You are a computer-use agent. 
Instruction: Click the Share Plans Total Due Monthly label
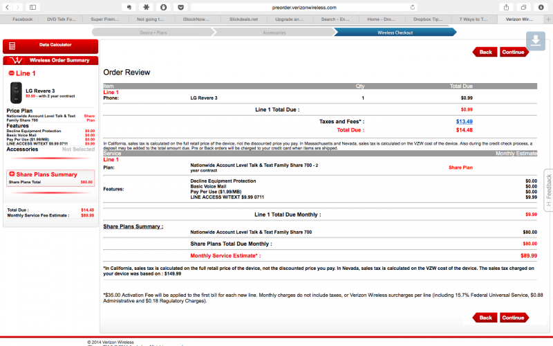[x=231, y=244]
